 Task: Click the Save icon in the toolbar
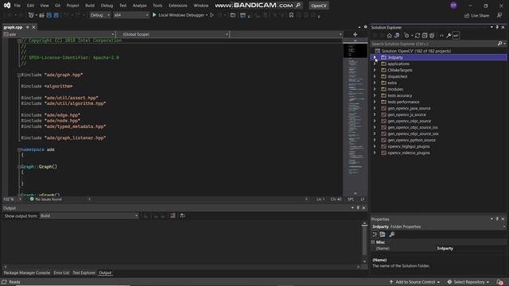pyautogui.click(x=49, y=15)
